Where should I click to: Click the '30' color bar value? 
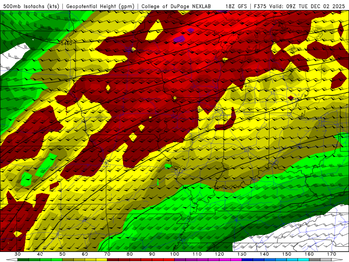tap(17, 254)
